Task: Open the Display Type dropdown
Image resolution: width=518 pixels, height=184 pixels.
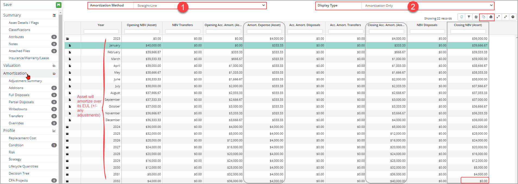Action: (x=427, y=5)
